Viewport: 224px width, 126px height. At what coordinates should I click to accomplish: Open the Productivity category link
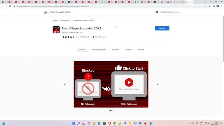[85, 37]
